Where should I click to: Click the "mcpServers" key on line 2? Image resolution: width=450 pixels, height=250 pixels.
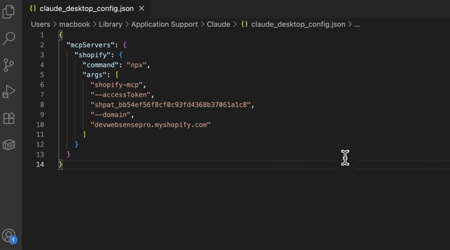[x=91, y=45]
